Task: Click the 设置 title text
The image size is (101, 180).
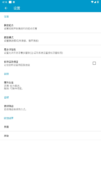Action: tap(17, 8)
